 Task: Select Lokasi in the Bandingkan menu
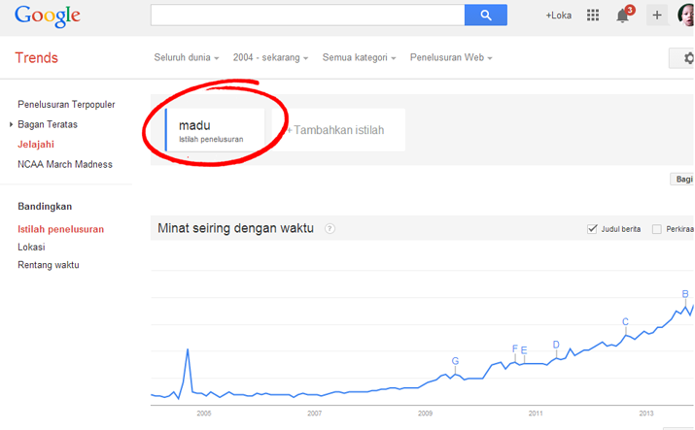tap(31, 247)
